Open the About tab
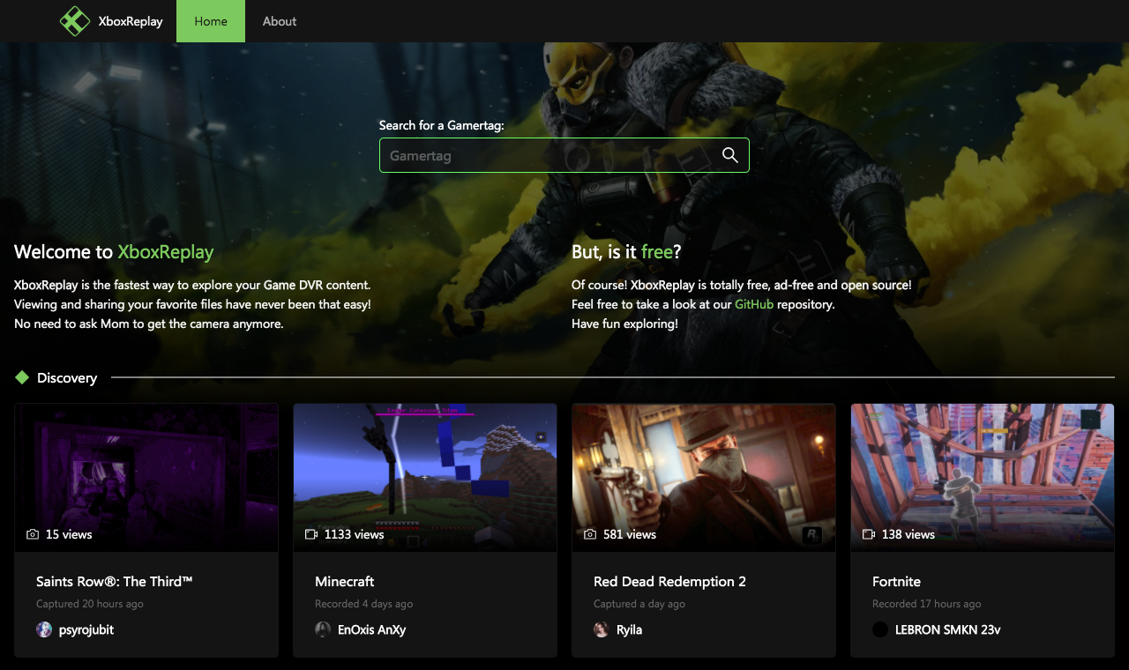Viewport: 1129px width, 670px height. pos(279,21)
